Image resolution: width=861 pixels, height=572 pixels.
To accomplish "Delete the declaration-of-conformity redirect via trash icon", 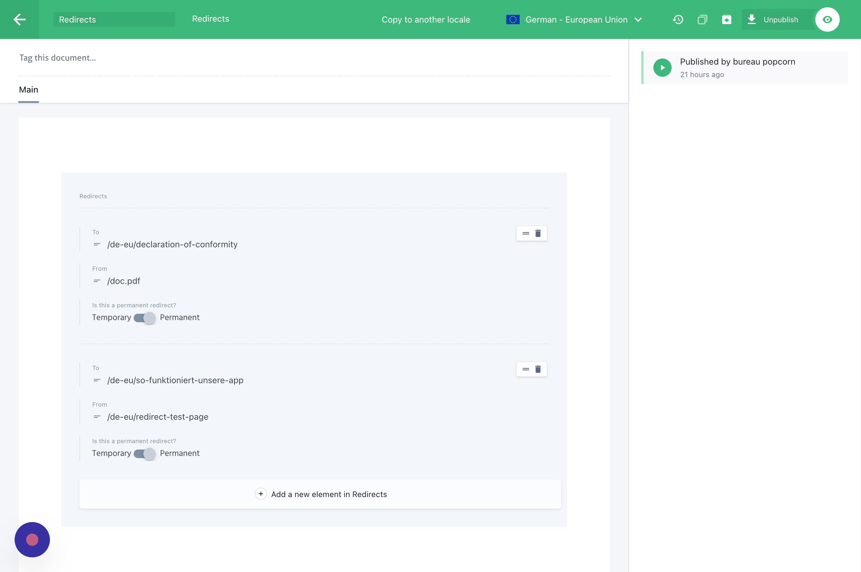I will (x=538, y=234).
